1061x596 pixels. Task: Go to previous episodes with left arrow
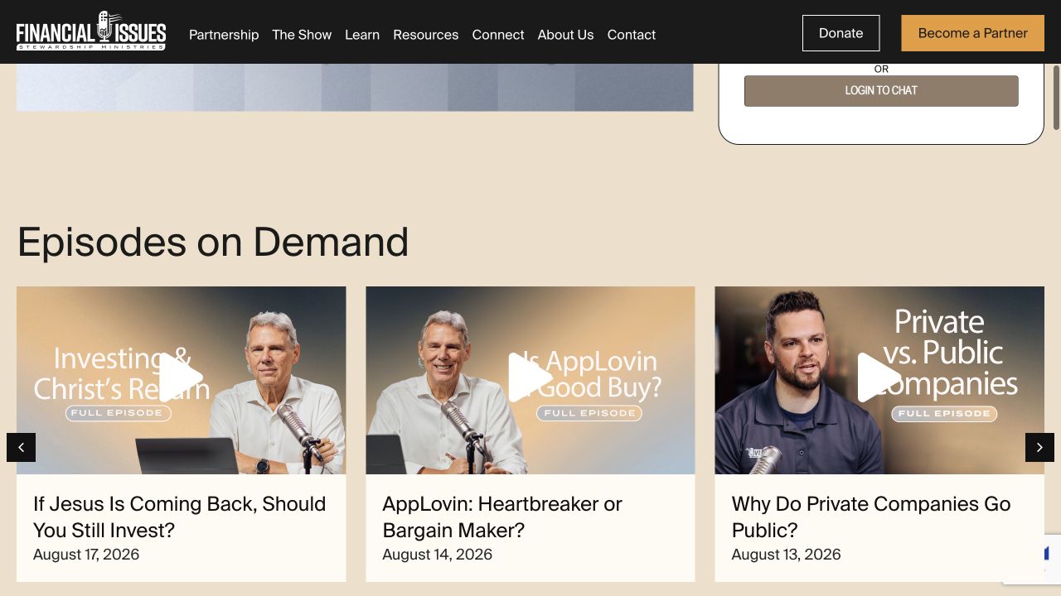pyautogui.click(x=21, y=447)
